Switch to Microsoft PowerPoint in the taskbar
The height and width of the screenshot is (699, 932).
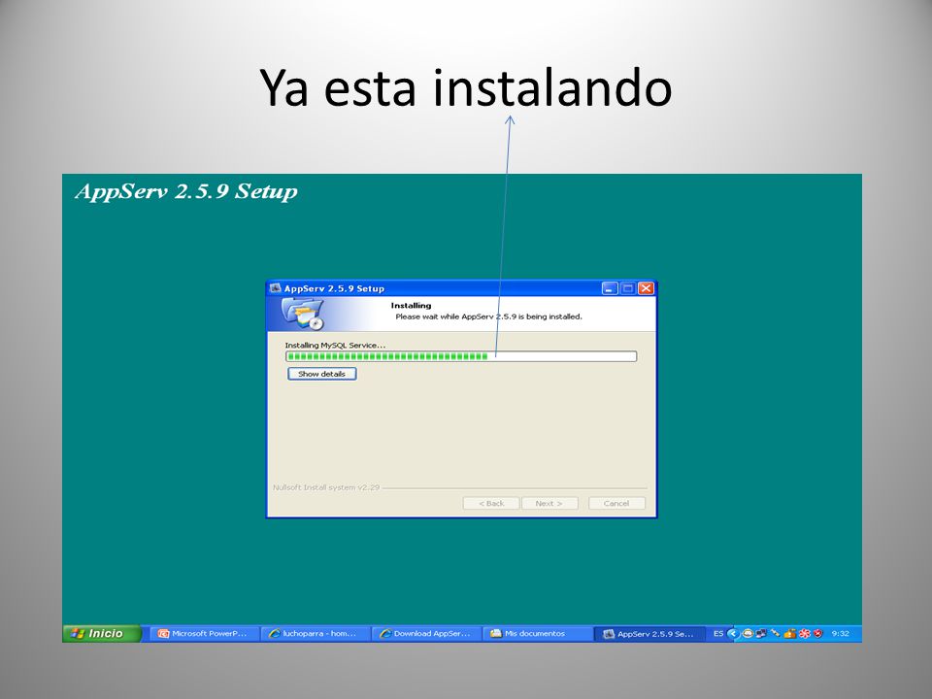(x=206, y=634)
